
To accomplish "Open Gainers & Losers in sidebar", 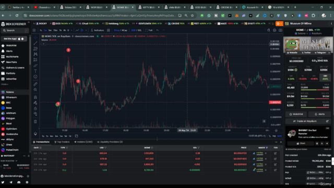I will (x=13, y=68).
